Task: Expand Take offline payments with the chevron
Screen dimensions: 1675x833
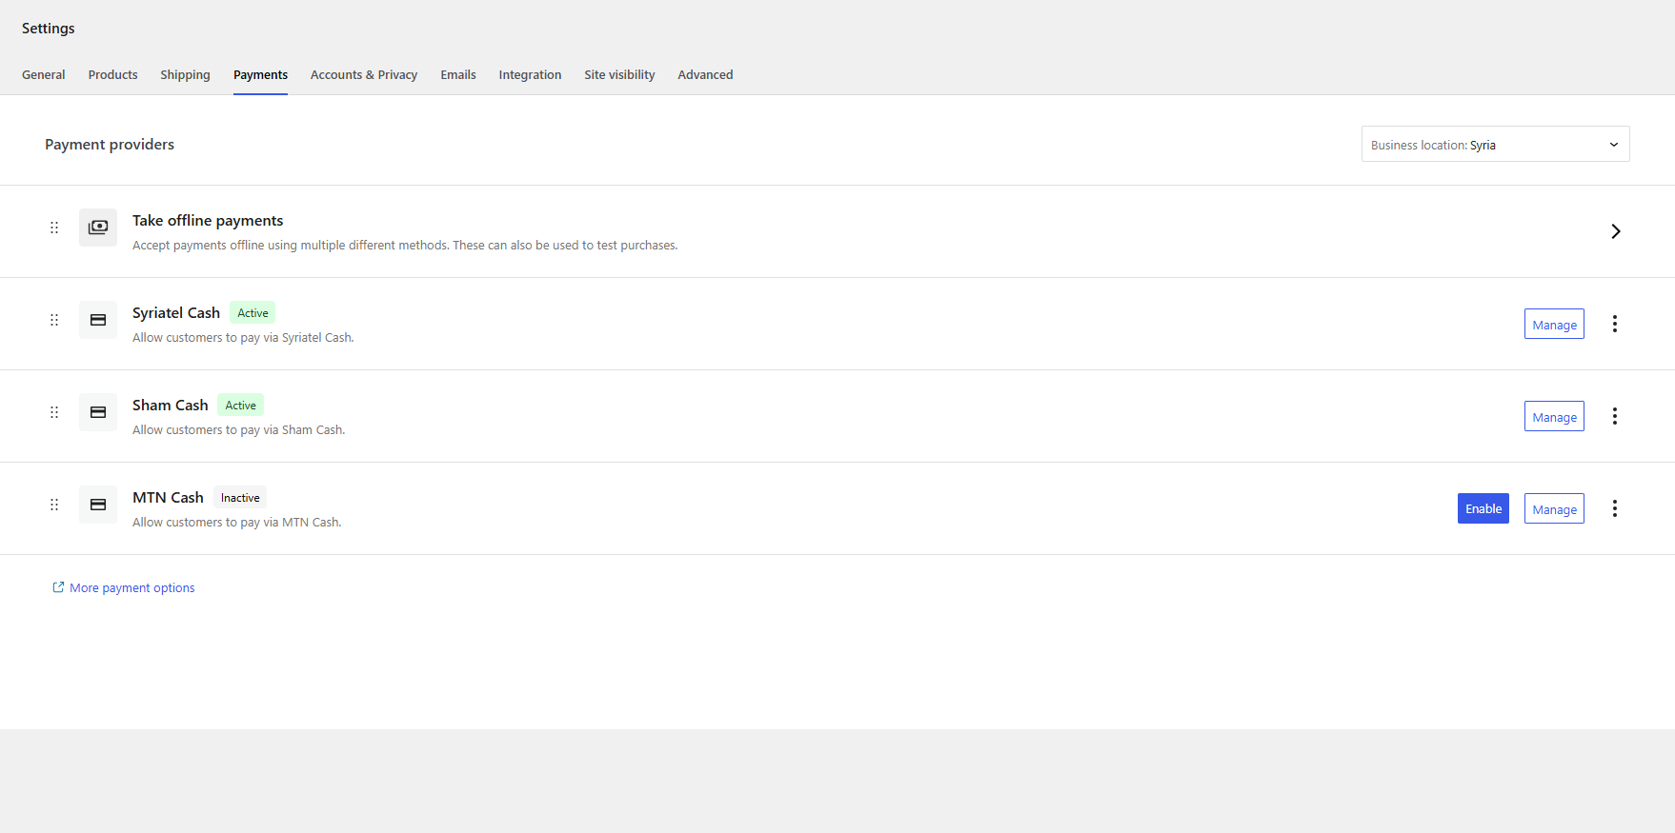Action: point(1615,231)
